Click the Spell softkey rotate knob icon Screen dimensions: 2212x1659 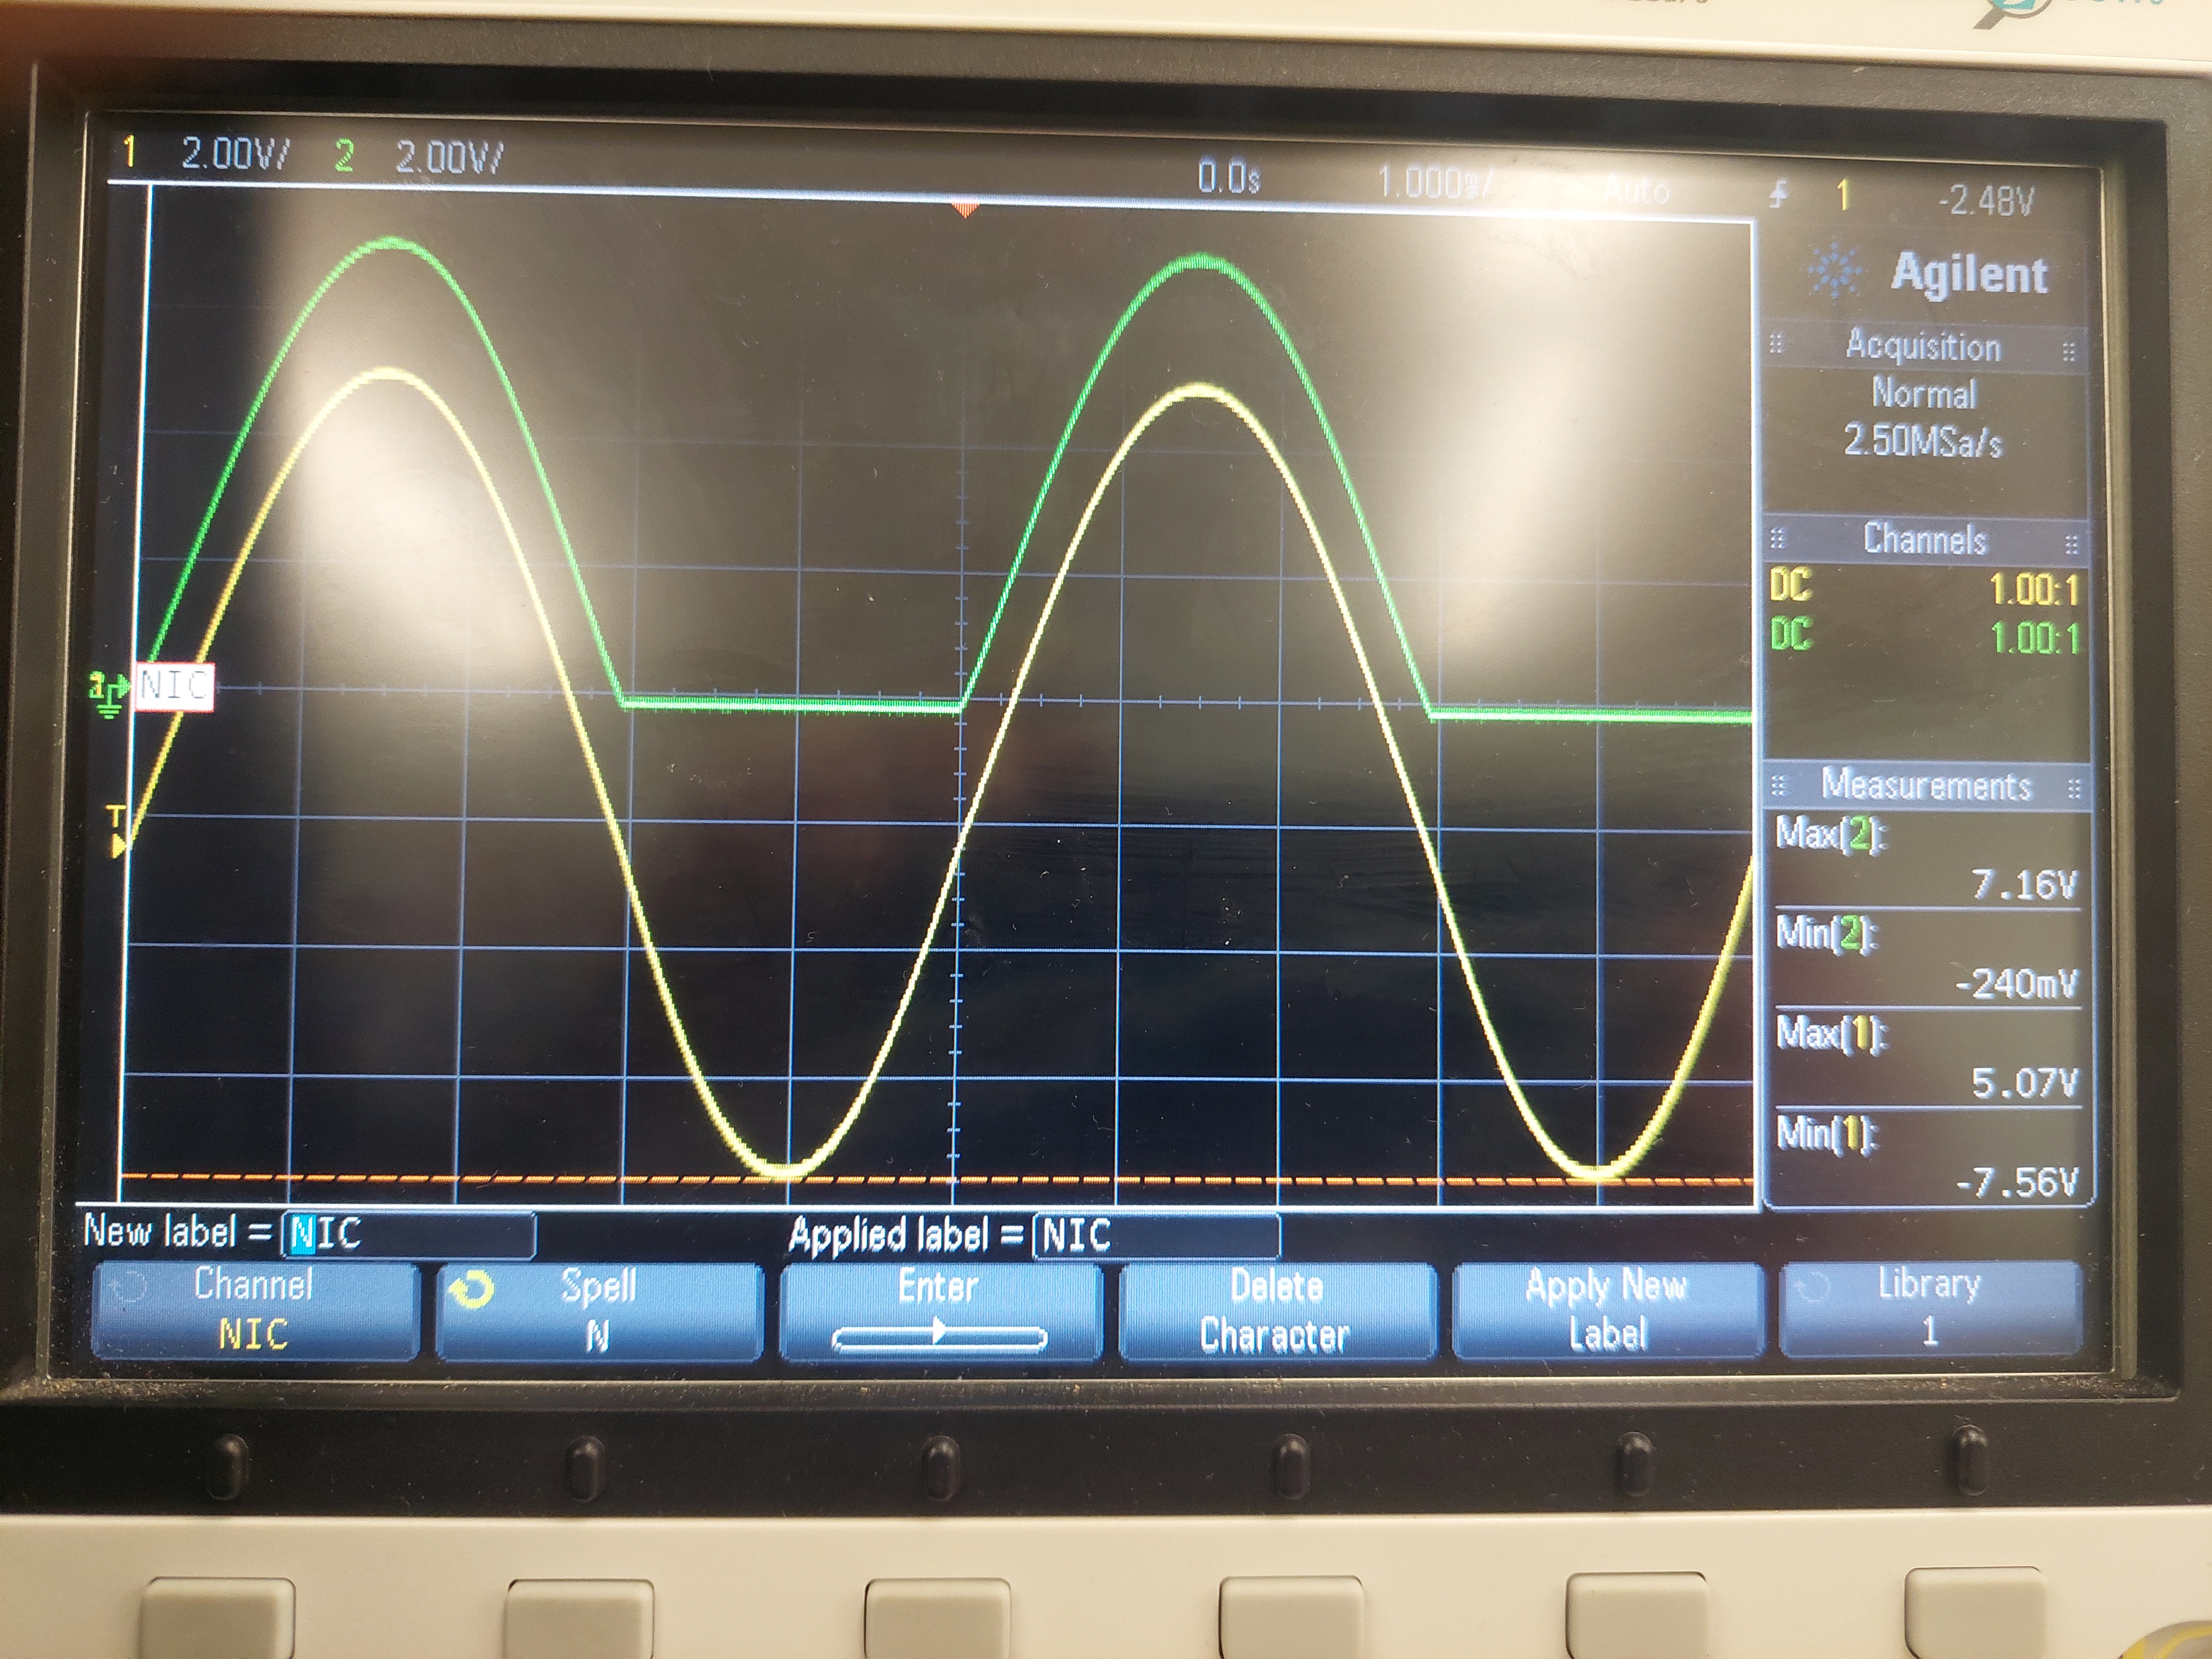(x=471, y=1290)
